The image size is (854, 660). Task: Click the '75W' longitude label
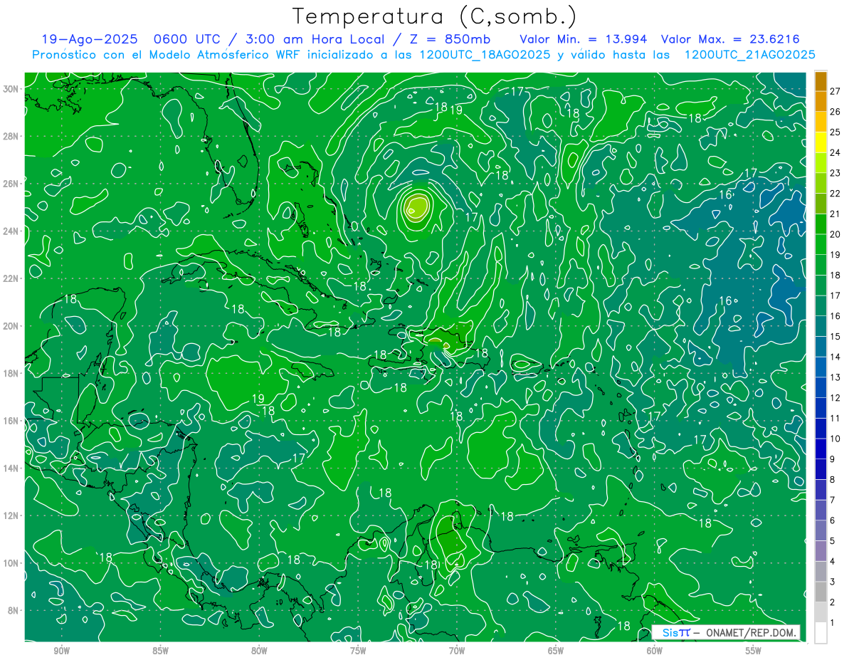pyautogui.click(x=358, y=651)
